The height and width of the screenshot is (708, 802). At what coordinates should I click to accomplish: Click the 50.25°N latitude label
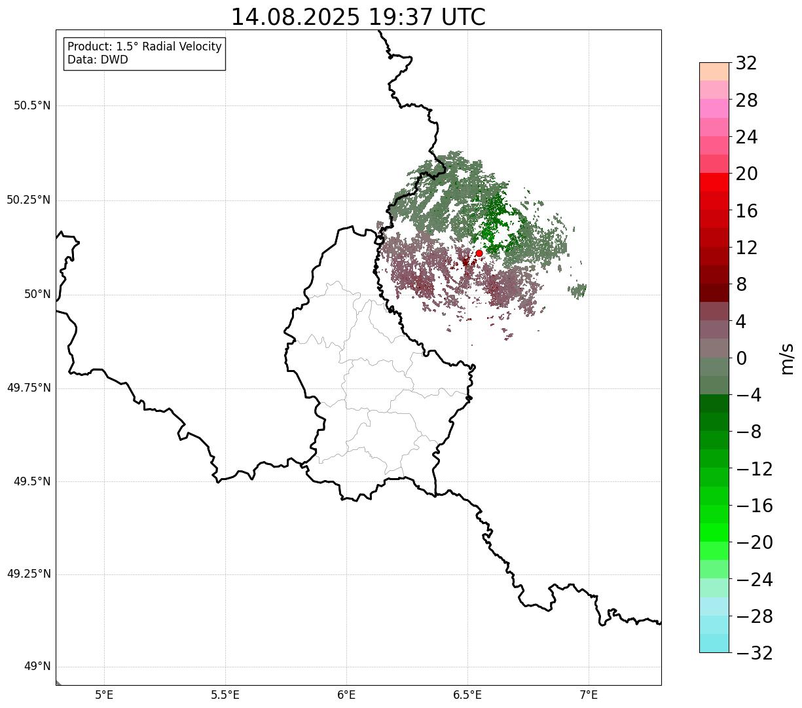pos(29,200)
